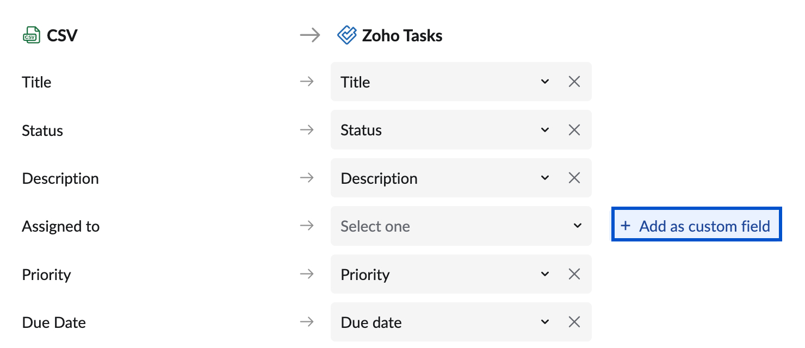
Task: Remove the Title field mapping
Action: 574,82
